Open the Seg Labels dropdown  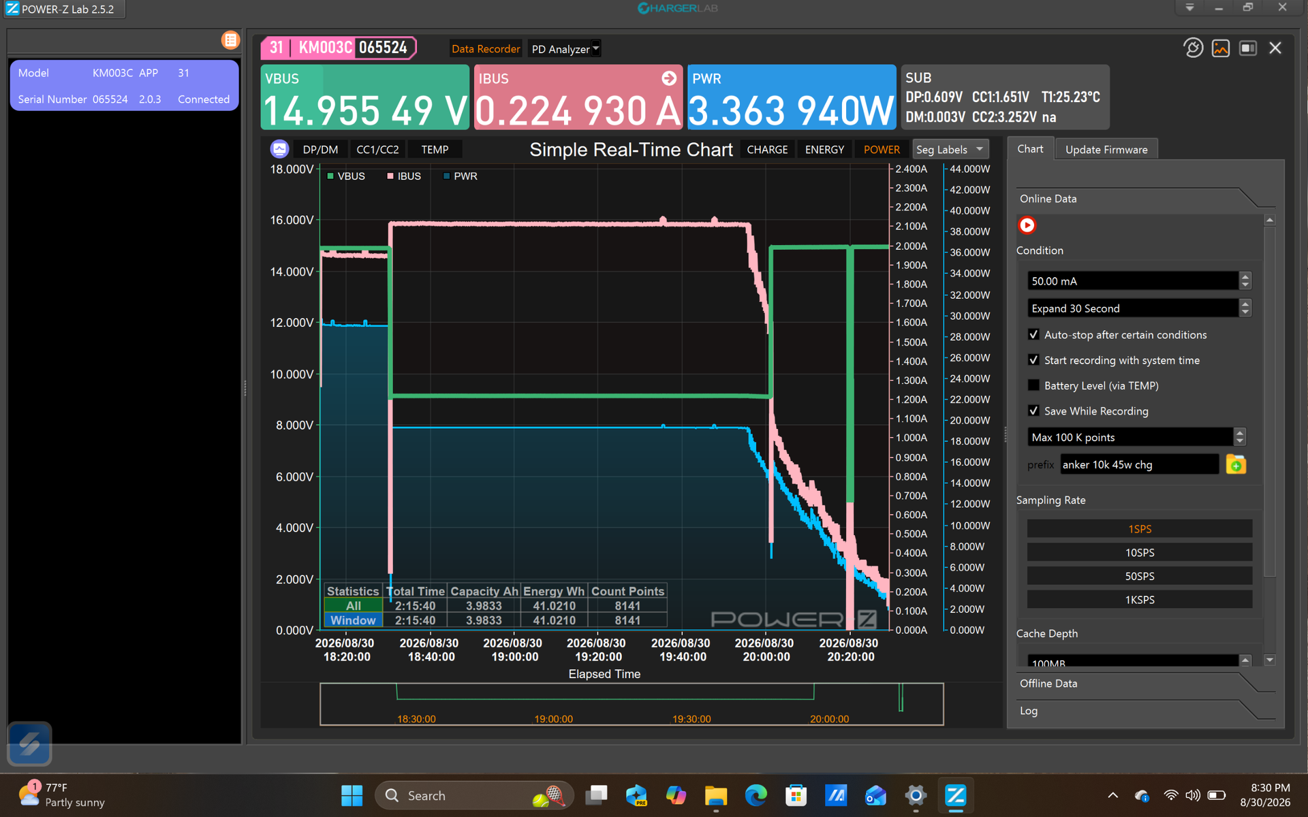tap(950, 149)
